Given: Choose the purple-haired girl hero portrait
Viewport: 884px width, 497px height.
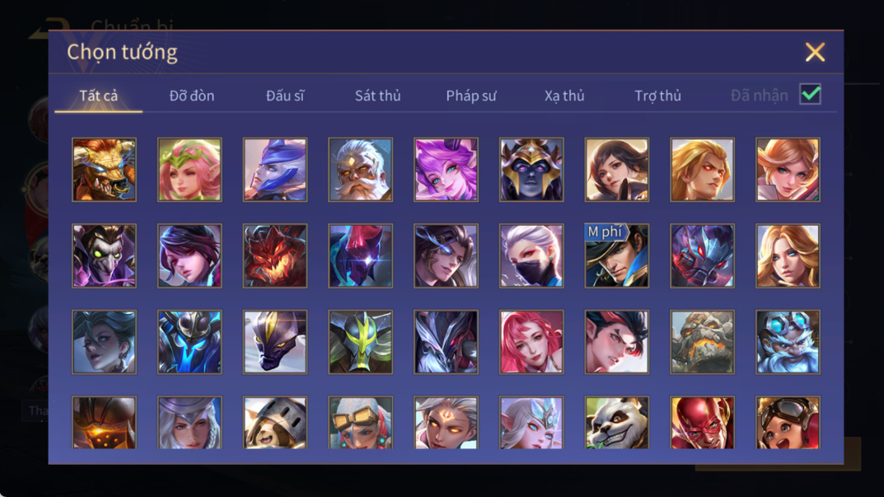Looking at the screenshot, I should pos(446,170).
